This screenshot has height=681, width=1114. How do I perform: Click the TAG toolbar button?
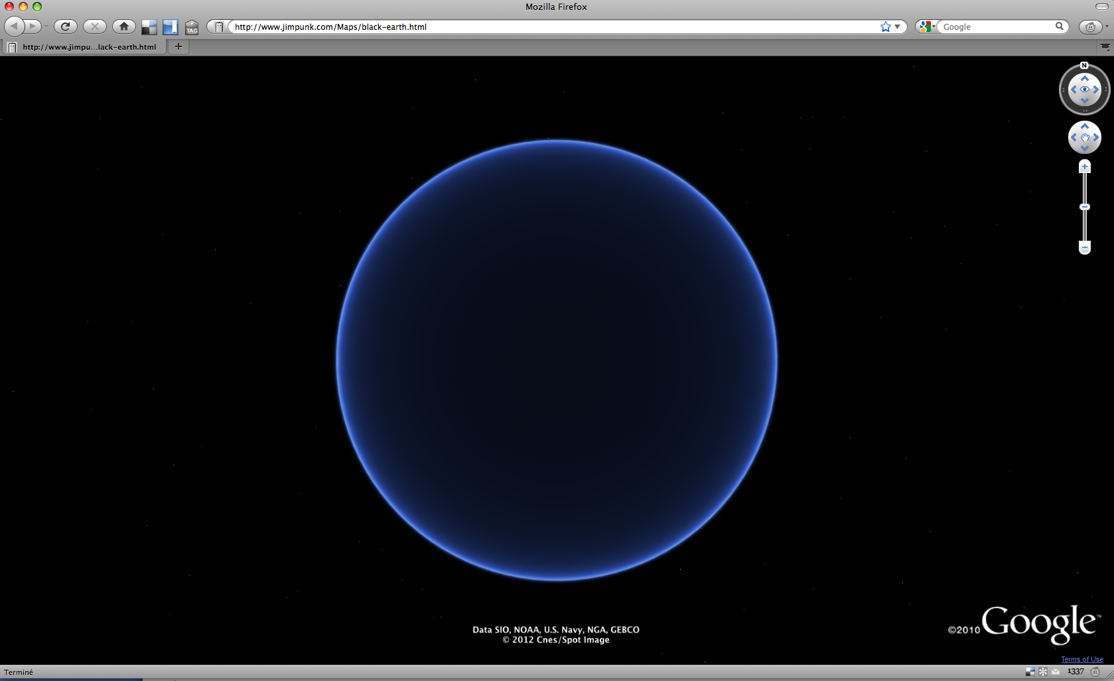pyautogui.click(x=192, y=27)
